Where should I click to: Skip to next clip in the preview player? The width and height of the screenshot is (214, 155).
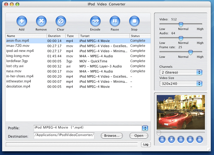tap(199, 139)
